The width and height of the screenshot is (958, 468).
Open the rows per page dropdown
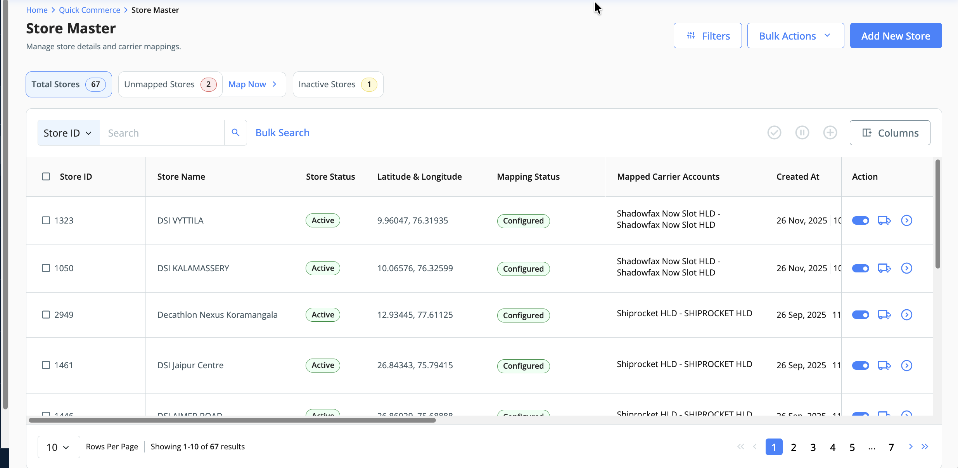59,447
